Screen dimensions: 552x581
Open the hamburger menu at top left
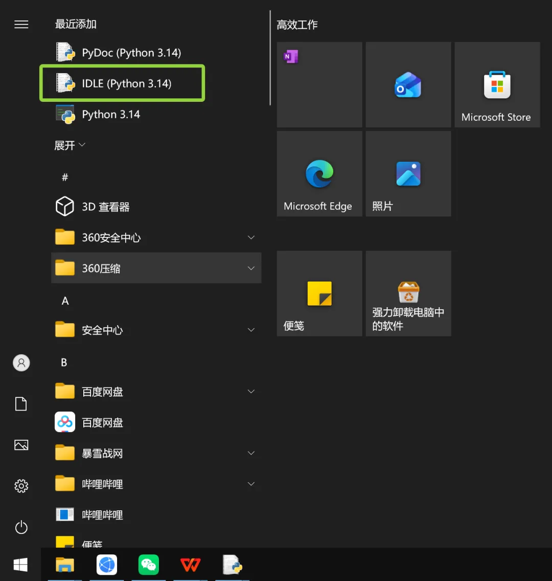coord(21,25)
